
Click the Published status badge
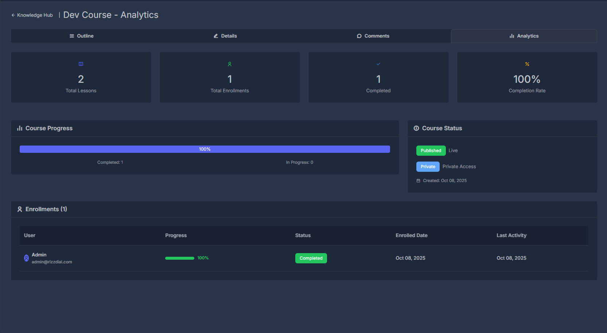[x=431, y=151]
